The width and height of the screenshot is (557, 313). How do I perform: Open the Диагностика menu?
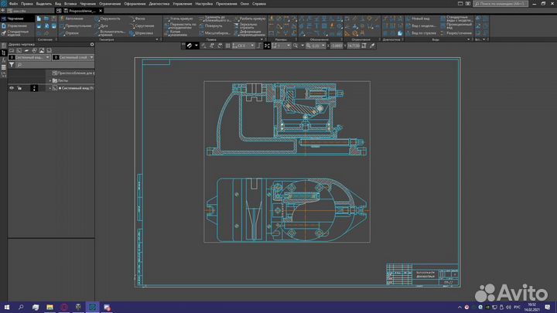pyautogui.click(x=159, y=4)
